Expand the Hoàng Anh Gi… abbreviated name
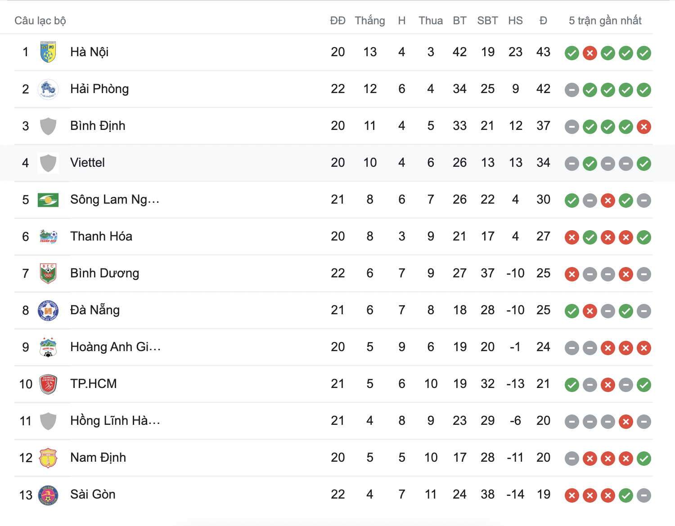The width and height of the screenshot is (675, 526). pyautogui.click(x=116, y=347)
